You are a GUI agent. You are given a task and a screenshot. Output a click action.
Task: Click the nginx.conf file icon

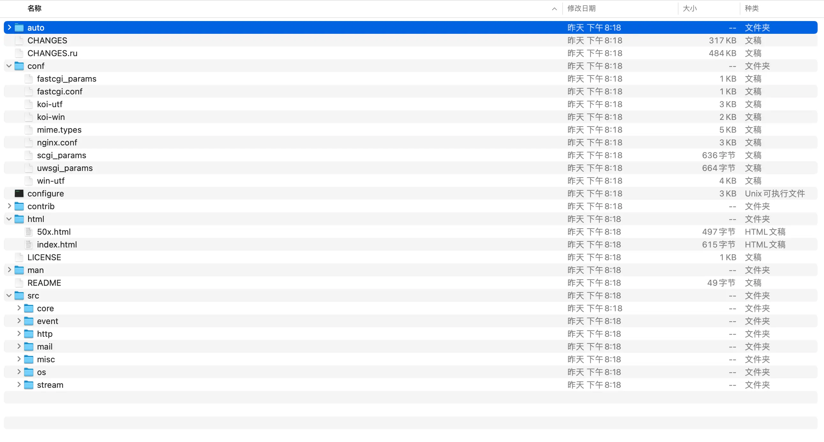29,143
